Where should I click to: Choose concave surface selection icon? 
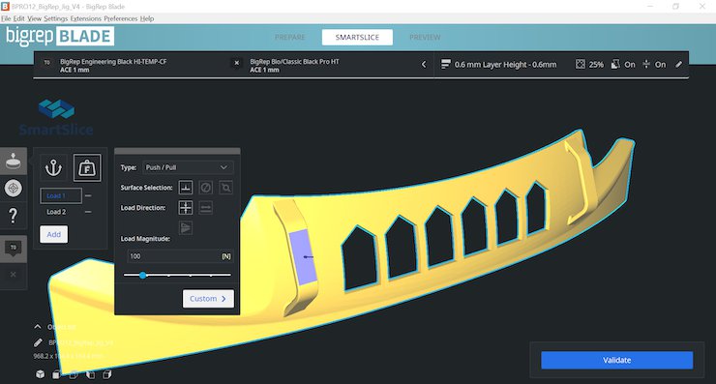(x=205, y=188)
